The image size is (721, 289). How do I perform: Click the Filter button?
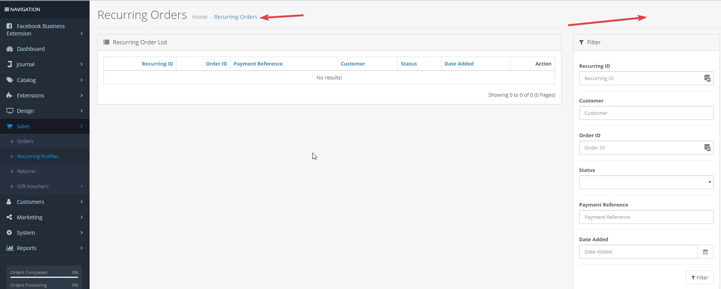pos(699,277)
